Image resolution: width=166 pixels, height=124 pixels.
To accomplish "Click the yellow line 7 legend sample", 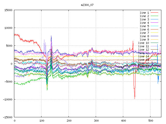I will [154, 33].
